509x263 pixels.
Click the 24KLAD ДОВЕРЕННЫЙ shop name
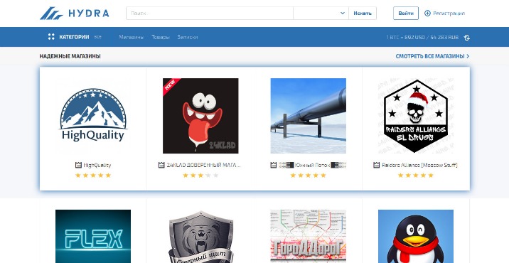pos(204,165)
